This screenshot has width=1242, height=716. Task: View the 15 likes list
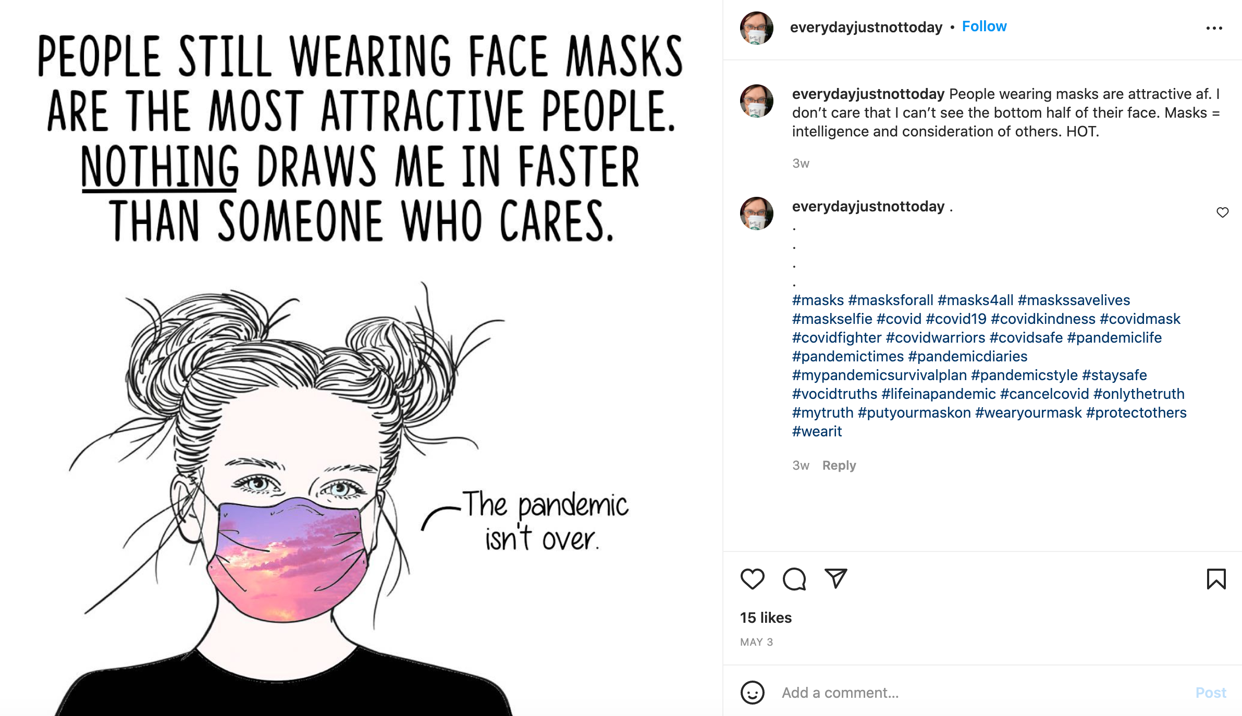766,618
